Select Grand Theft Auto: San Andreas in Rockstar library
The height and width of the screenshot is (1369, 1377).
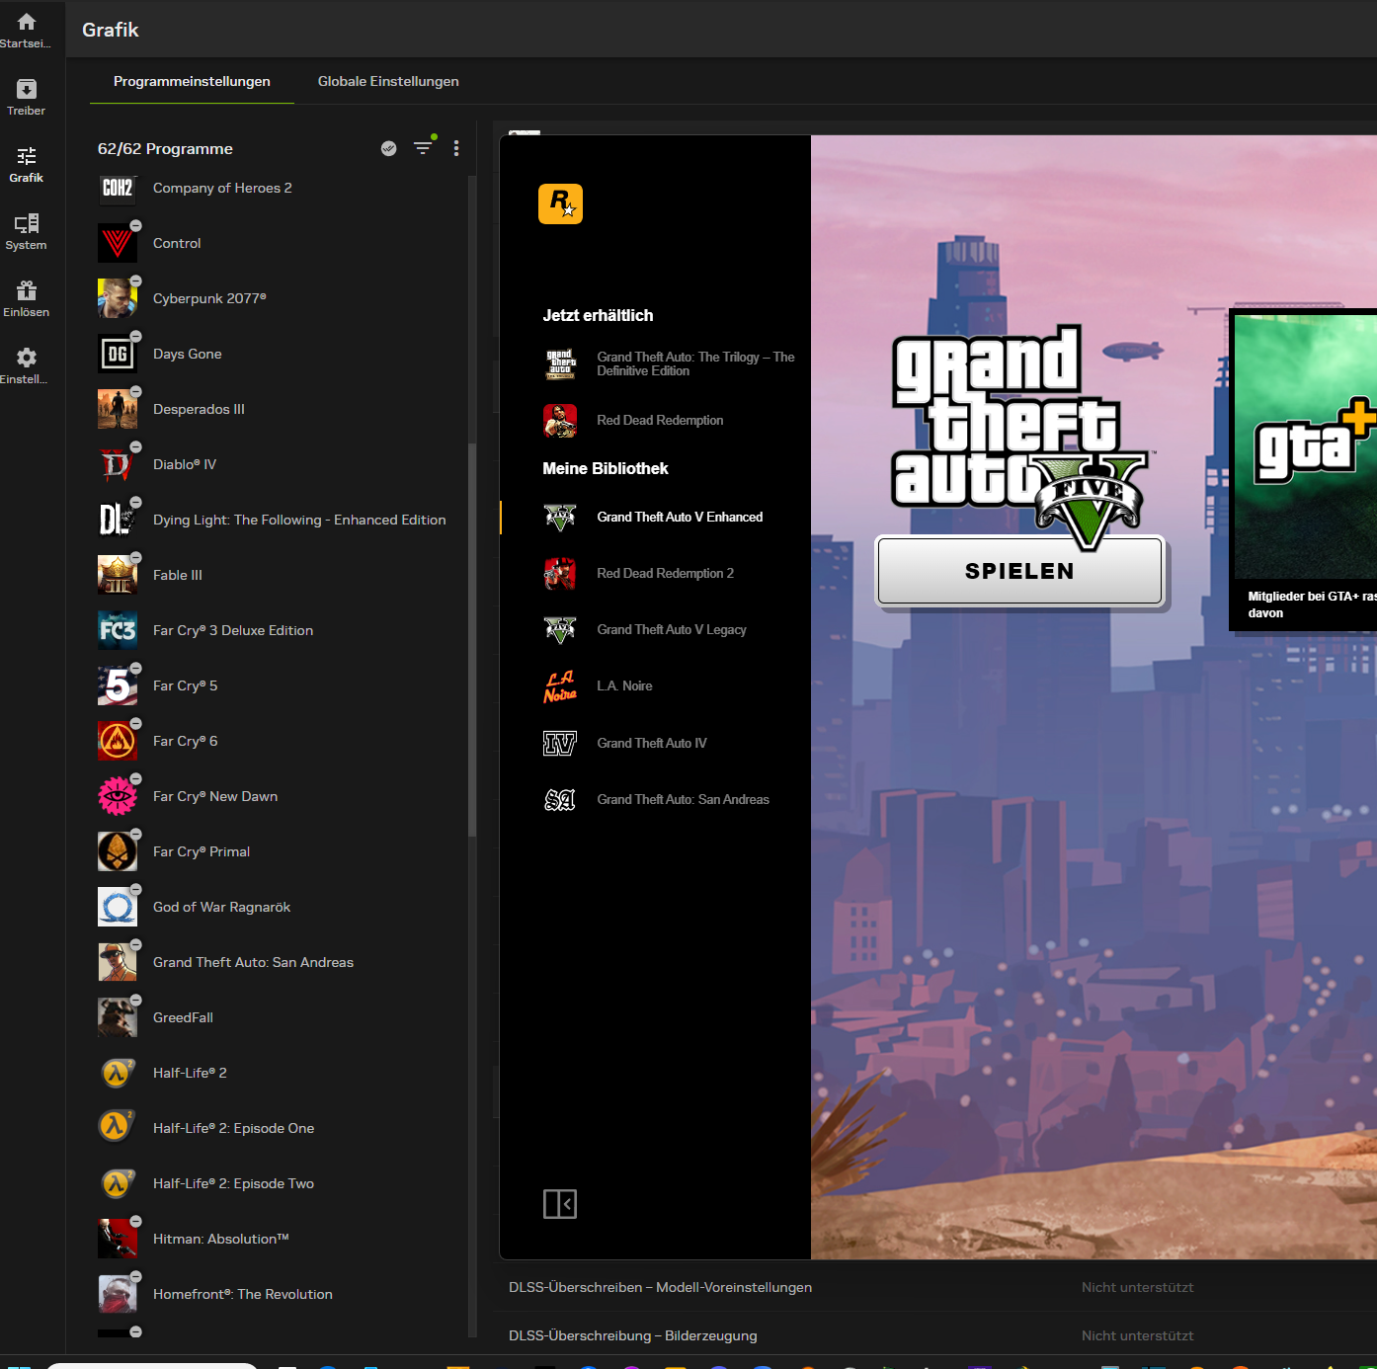pos(655,799)
